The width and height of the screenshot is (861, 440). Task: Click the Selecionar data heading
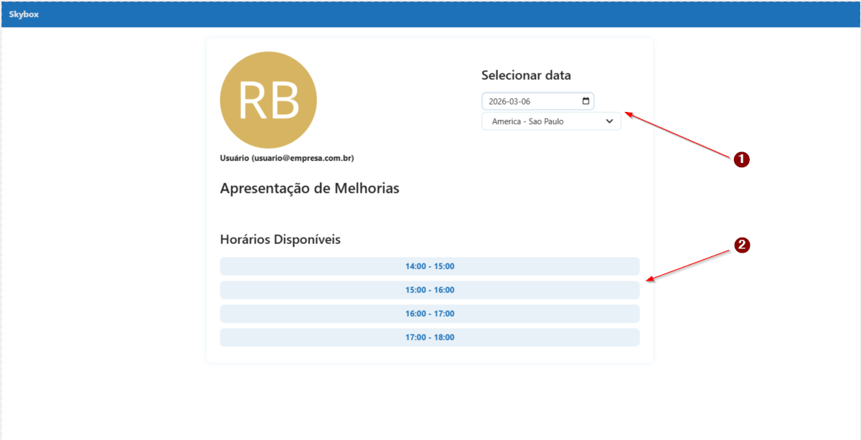pyautogui.click(x=526, y=75)
